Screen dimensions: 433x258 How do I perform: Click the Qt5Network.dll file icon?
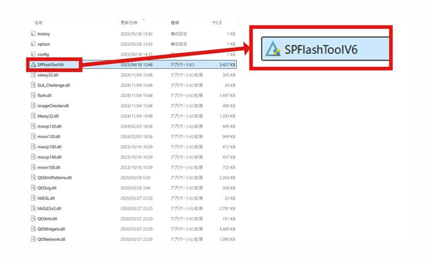tap(33, 239)
